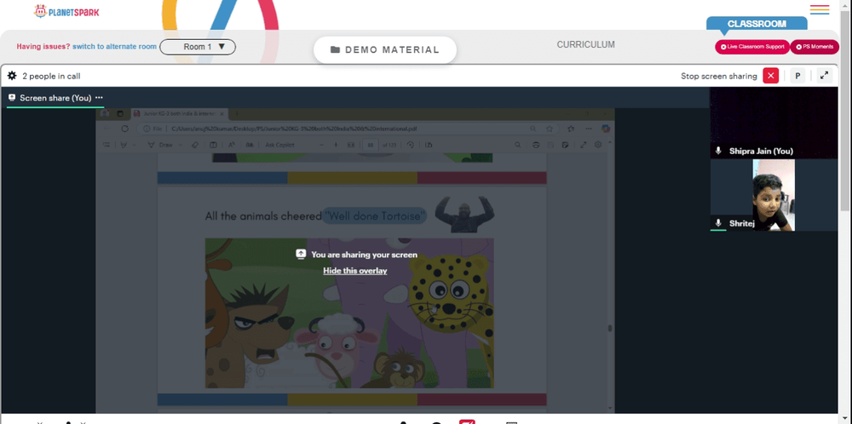Image resolution: width=852 pixels, height=424 pixels.
Task: Click the zoom in plus in PDF toolbar
Action: [335, 145]
